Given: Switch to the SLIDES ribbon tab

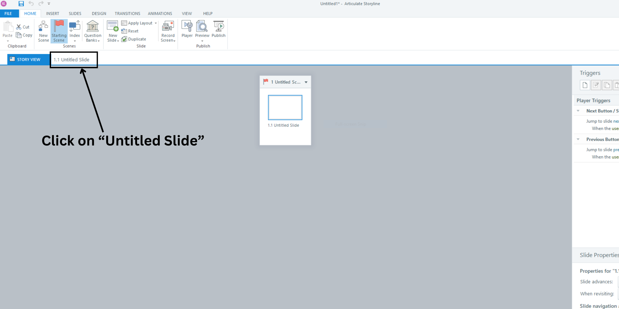Looking at the screenshot, I should (x=75, y=14).
